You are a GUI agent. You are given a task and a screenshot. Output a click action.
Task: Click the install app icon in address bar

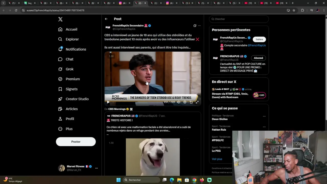288,10
